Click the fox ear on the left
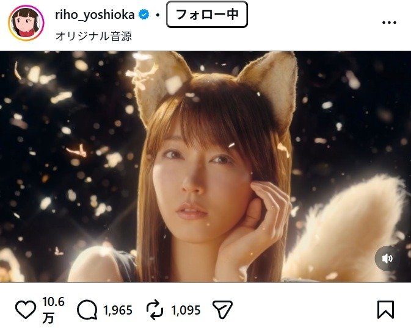Viewport: 411px width, 328px height. pos(161,84)
